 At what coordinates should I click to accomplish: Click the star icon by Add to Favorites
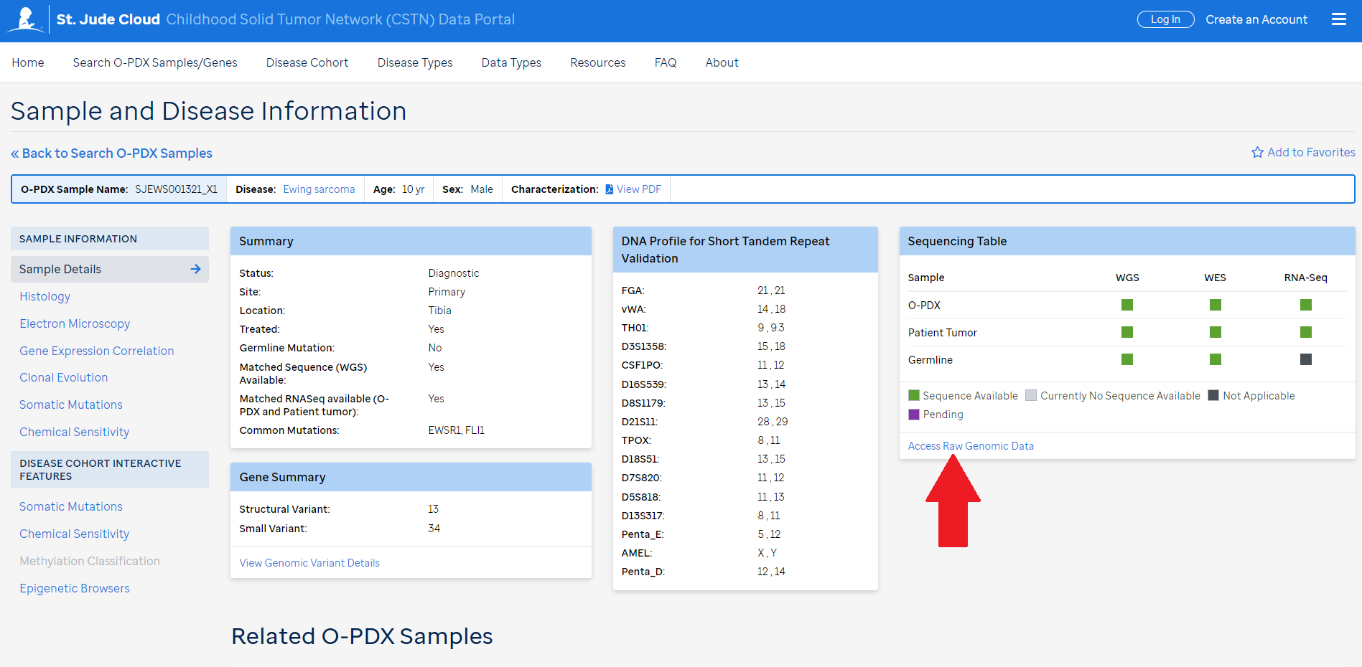coord(1257,152)
